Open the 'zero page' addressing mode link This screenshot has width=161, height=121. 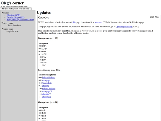click(x=46, y=80)
